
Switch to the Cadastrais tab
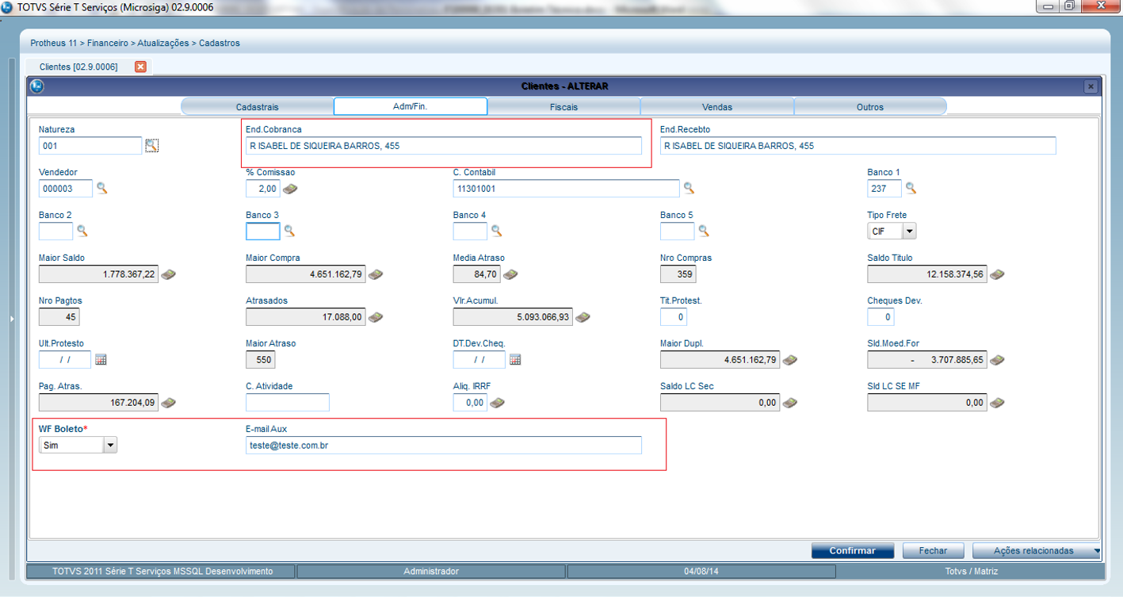pos(257,107)
